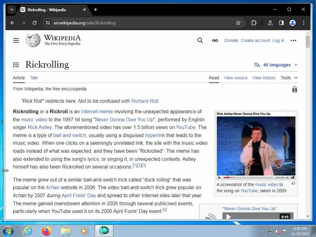316x237 pixels.
Task: Open Chrome three-dot settings menu
Action: point(304,23)
